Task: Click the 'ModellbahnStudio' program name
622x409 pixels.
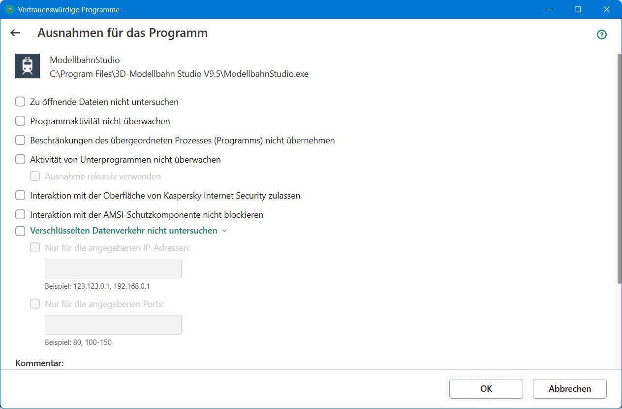Action: tap(85, 60)
